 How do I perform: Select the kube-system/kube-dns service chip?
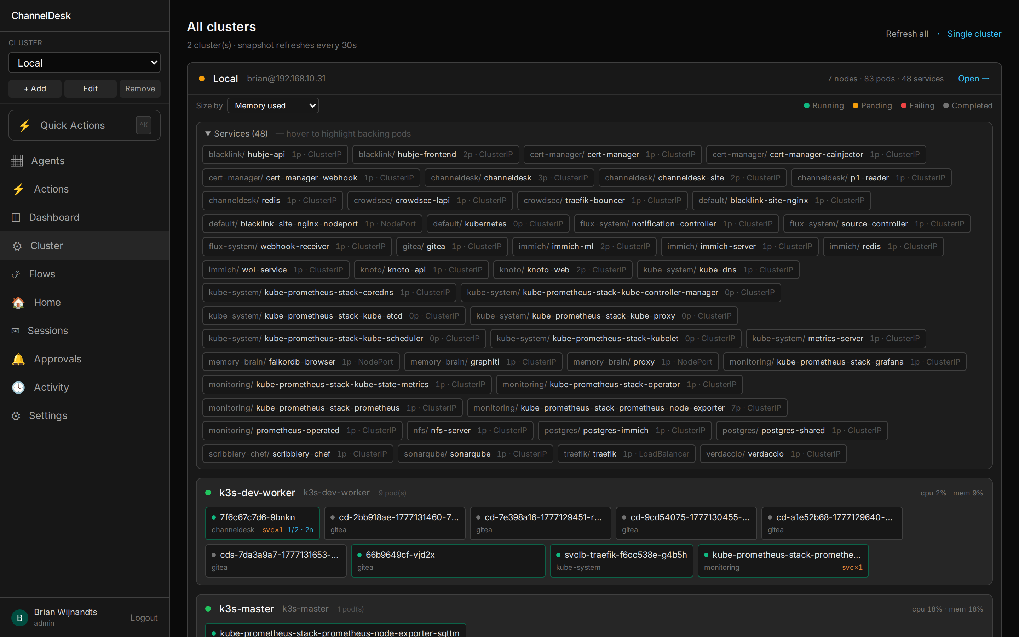pyautogui.click(x=718, y=270)
